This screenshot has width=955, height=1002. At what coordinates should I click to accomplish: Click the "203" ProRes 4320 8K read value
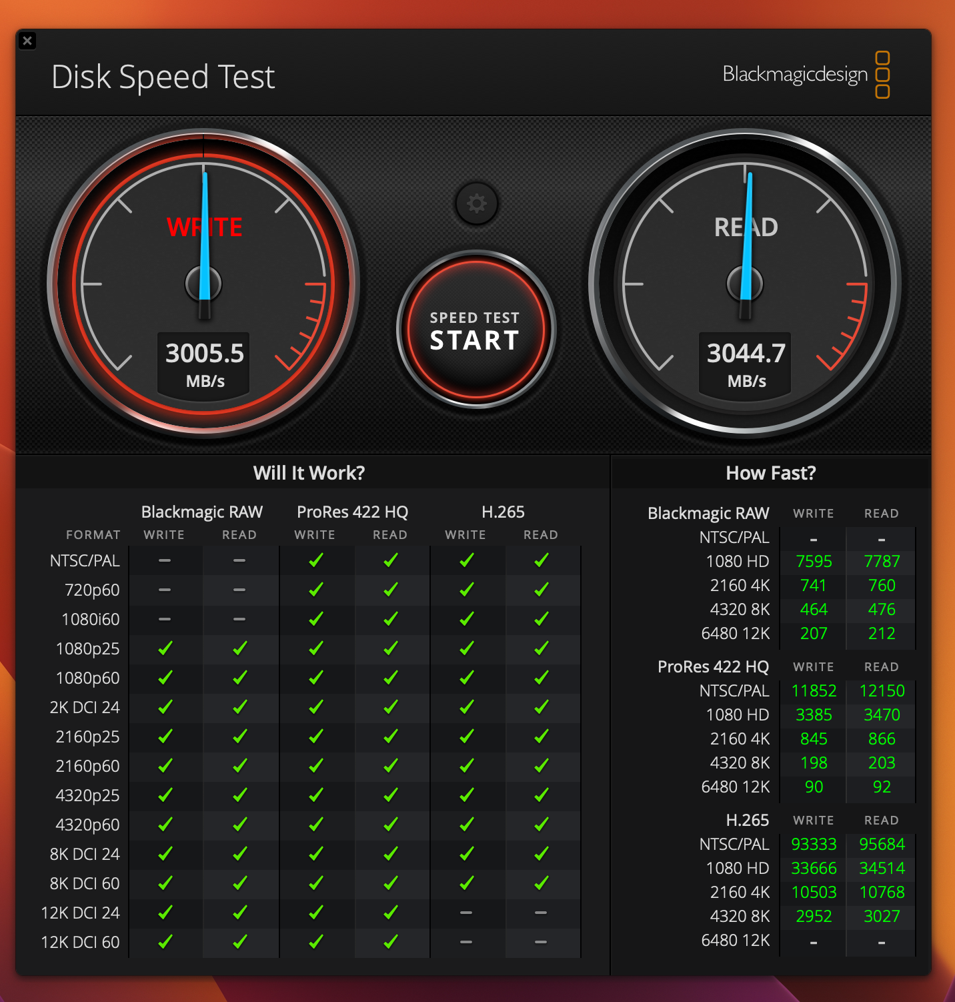point(882,763)
